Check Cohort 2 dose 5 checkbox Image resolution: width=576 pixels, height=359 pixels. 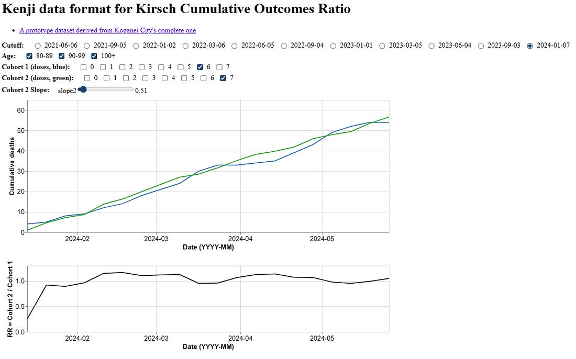184,78
